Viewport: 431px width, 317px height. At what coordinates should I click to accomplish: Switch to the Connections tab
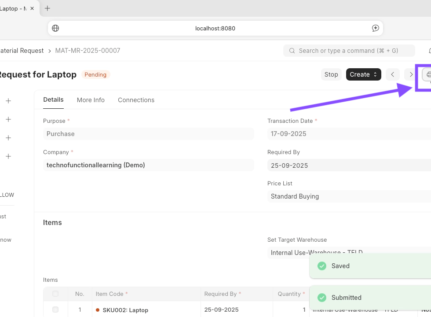tap(136, 100)
